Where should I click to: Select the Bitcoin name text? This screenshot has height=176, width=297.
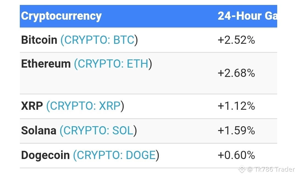39,40
